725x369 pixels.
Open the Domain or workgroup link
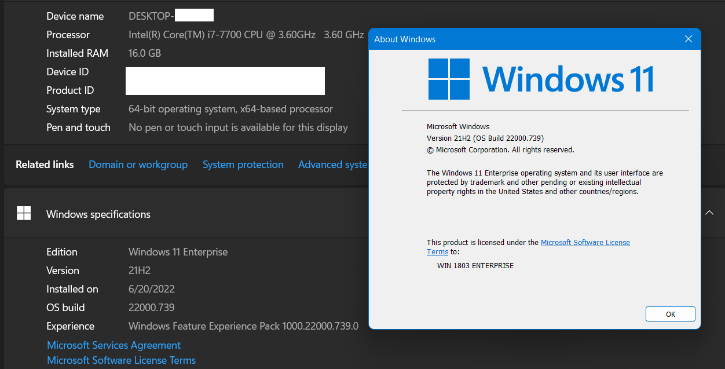click(138, 165)
